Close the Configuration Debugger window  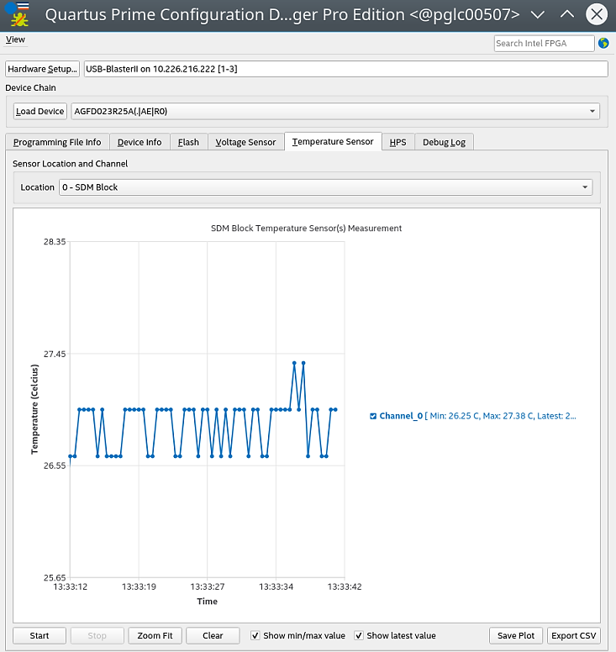(597, 14)
